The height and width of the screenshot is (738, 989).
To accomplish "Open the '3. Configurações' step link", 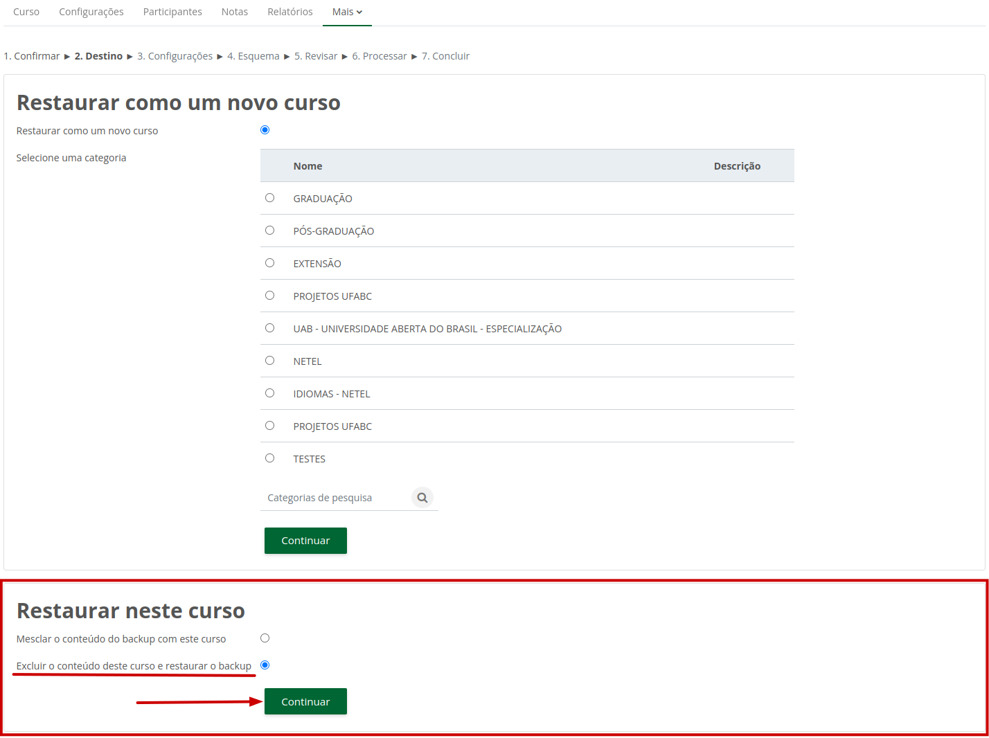I will point(175,55).
